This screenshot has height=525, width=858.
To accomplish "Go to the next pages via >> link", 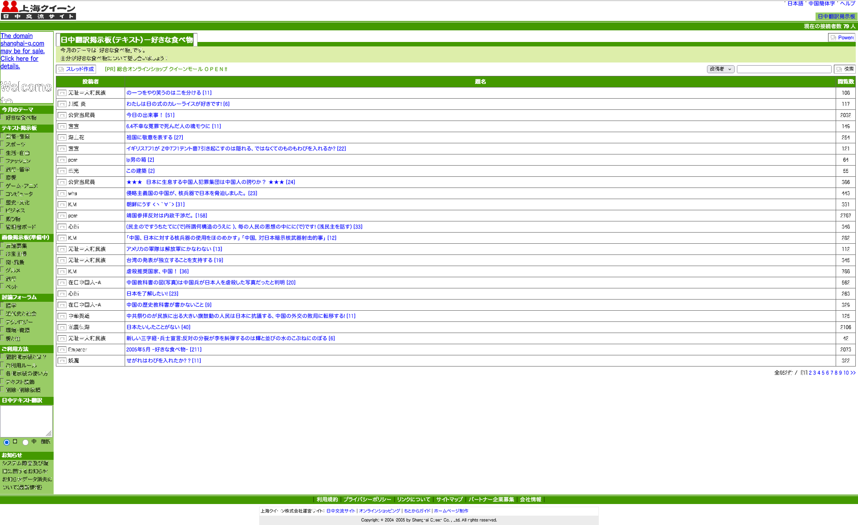I will [853, 373].
